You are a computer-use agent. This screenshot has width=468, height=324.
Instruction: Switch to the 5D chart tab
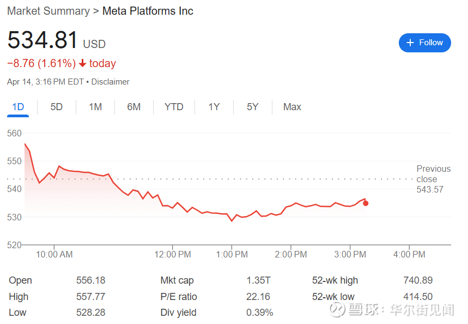[57, 107]
